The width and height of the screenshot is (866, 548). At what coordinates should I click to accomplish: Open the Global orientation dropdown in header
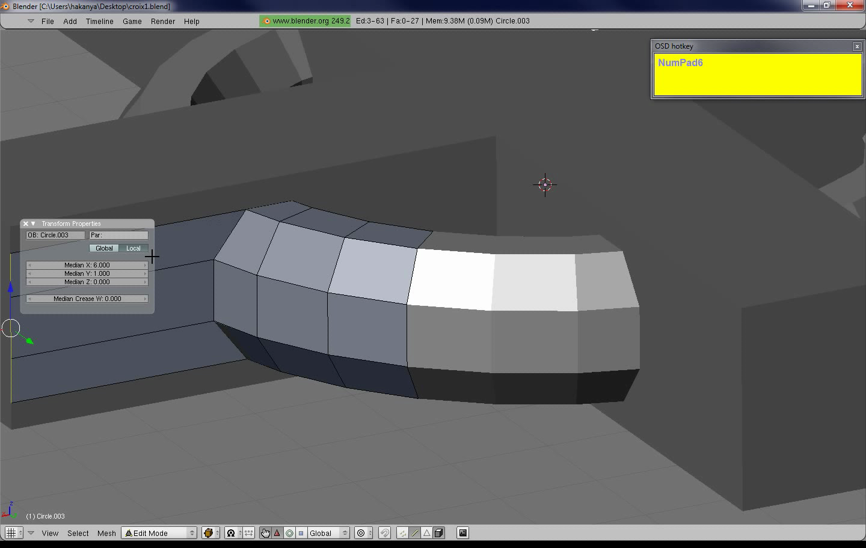(328, 533)
